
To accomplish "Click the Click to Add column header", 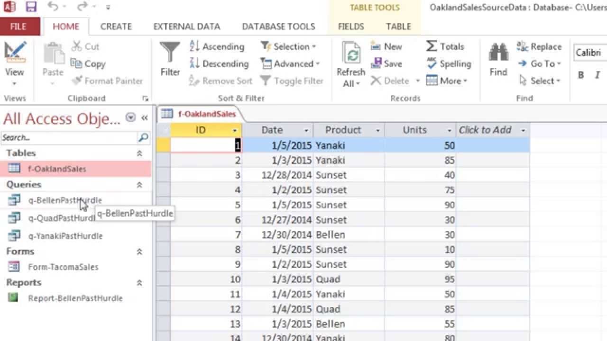I will point(492,130).
